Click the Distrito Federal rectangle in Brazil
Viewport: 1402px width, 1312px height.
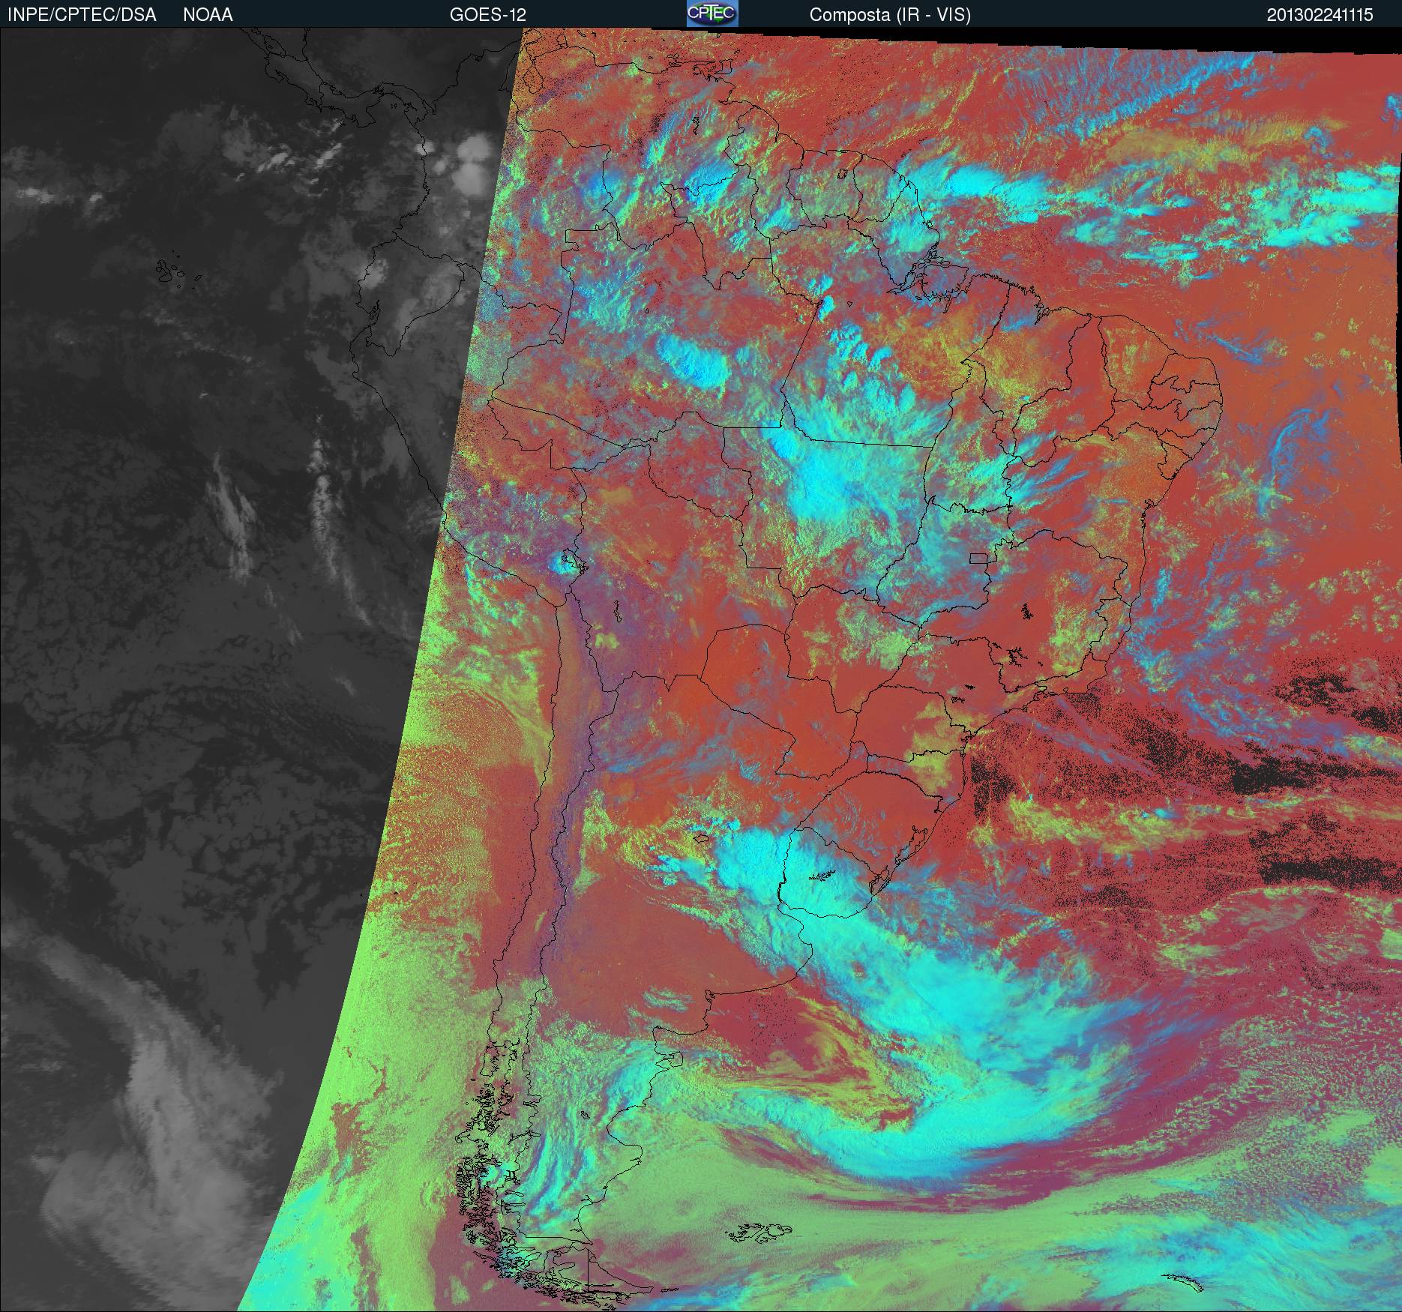[x=978, y=557]
